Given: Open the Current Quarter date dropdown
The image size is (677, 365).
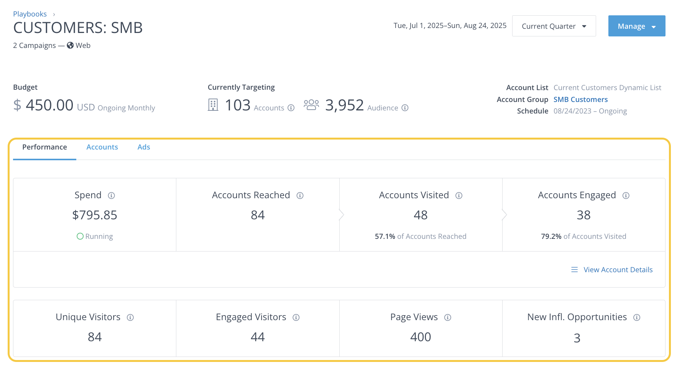Looking at the screenshot, I should [x=554, y=26].
